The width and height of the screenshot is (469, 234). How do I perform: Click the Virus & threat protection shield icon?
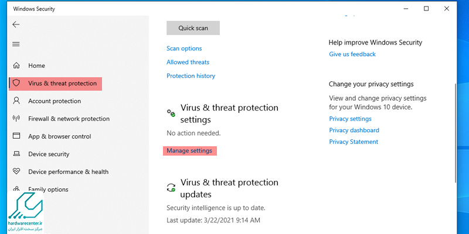click(16, 83)
